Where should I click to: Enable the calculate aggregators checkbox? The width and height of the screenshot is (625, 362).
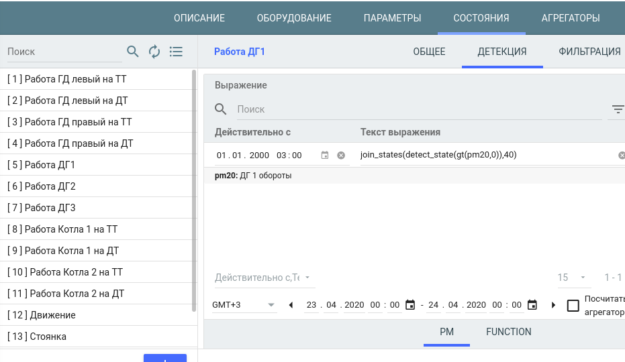pos(573,306)
